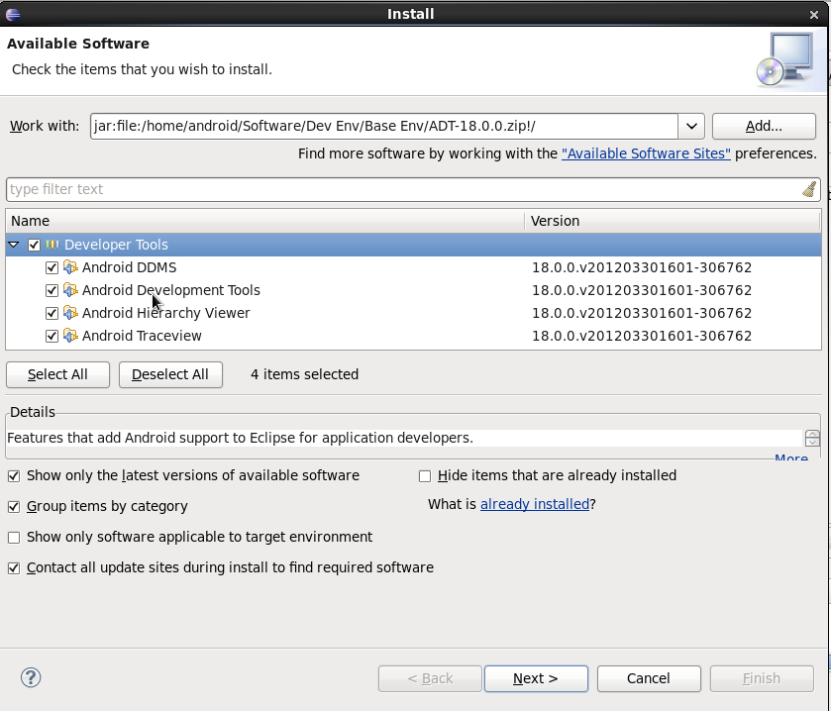Click the Details scroll stepper arrows

812,438
